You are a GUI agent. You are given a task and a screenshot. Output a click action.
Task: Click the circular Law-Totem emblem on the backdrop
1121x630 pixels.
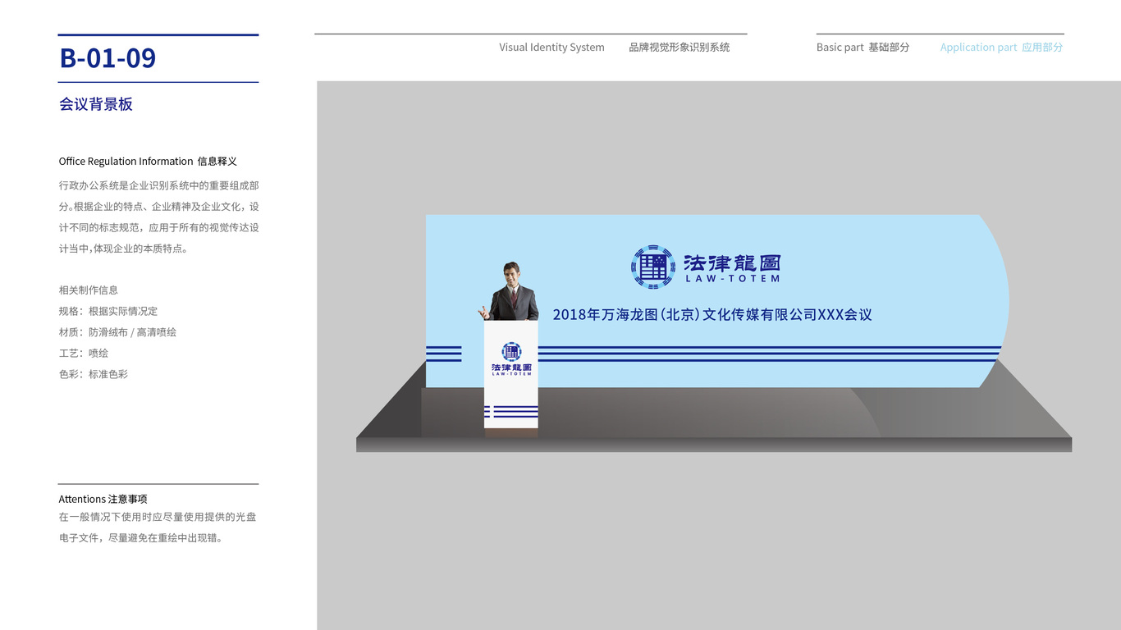(653, 267)
